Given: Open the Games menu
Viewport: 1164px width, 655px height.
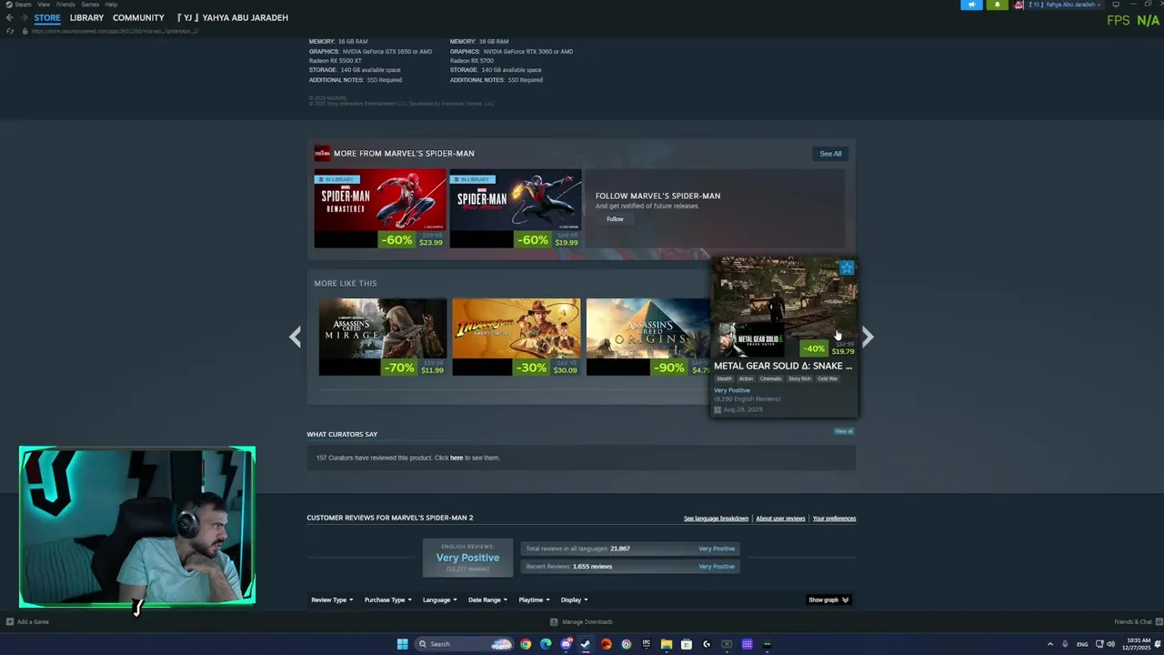Looking at the screenshot, I should click(x=90, y=5).
